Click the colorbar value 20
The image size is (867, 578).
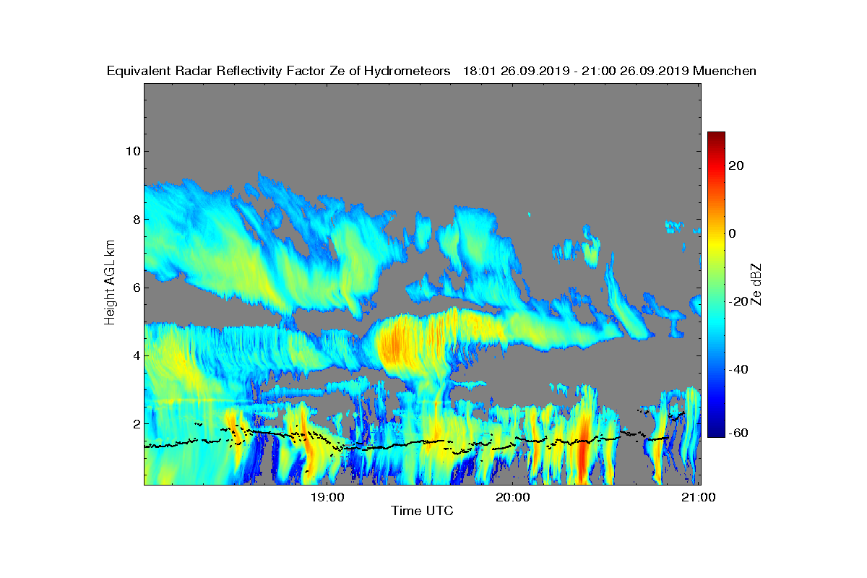[x=737, y=165]
